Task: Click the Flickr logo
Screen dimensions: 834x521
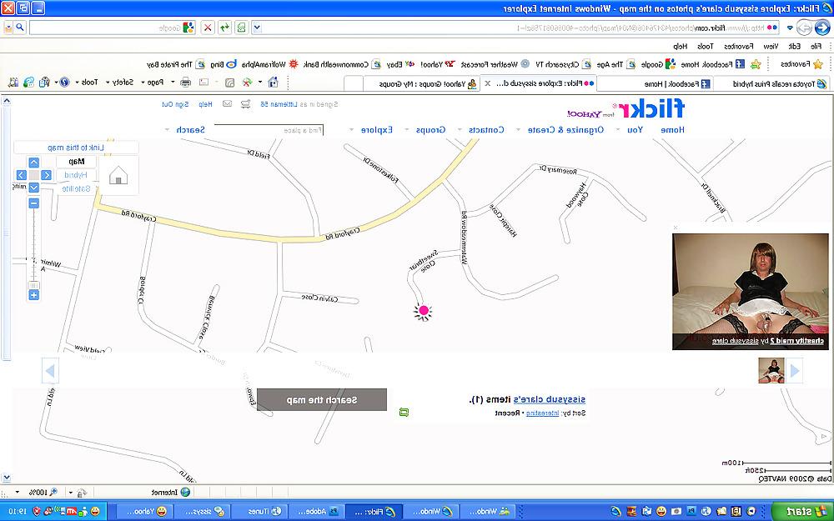Action: [x=651, y=109]
